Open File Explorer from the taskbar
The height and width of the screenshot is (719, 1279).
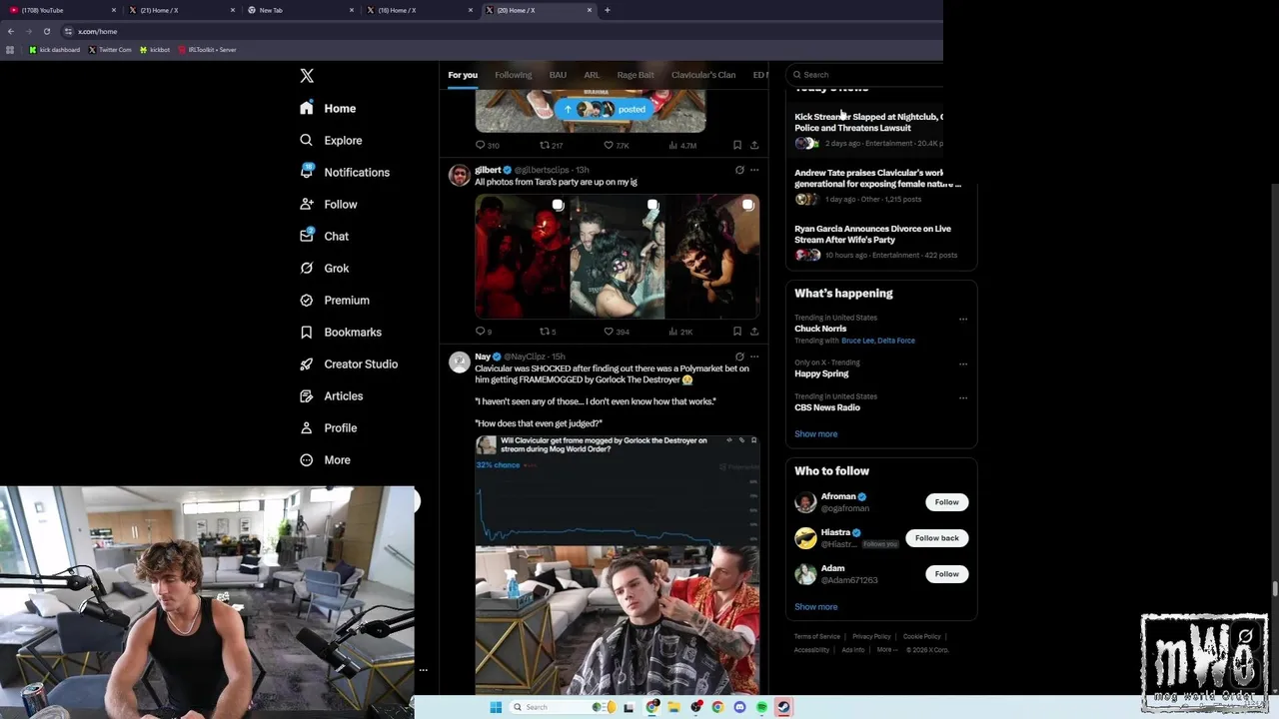[674, 707]
